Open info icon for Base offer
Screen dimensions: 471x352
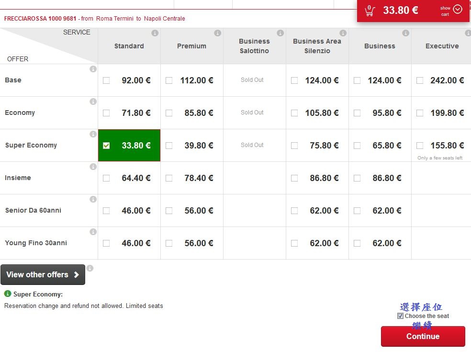click(x=93, y=69)
